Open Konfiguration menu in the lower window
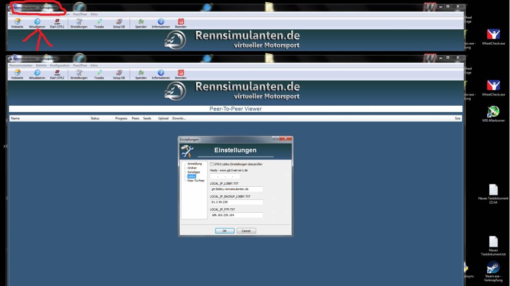 (x=59, y=65)
